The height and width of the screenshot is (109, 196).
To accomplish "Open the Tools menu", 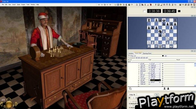I will coord(28,5).
